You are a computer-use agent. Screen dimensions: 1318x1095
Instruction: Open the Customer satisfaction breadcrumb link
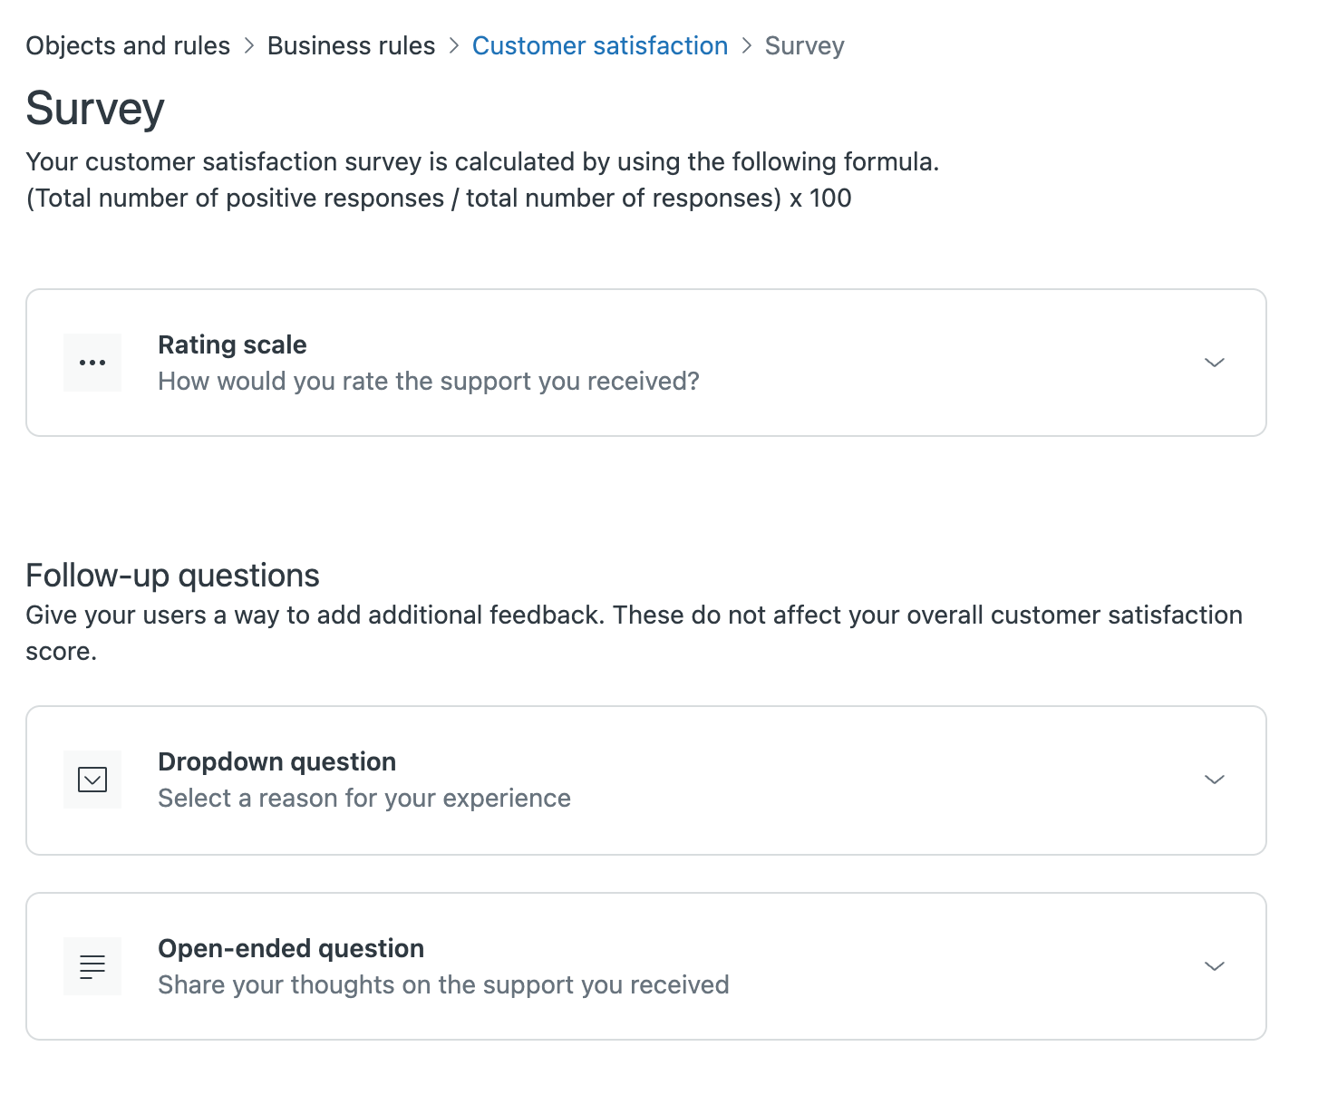(600, 45)
